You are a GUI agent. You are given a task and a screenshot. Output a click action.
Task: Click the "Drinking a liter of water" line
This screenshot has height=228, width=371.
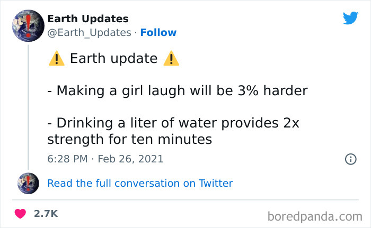[173, 123]
